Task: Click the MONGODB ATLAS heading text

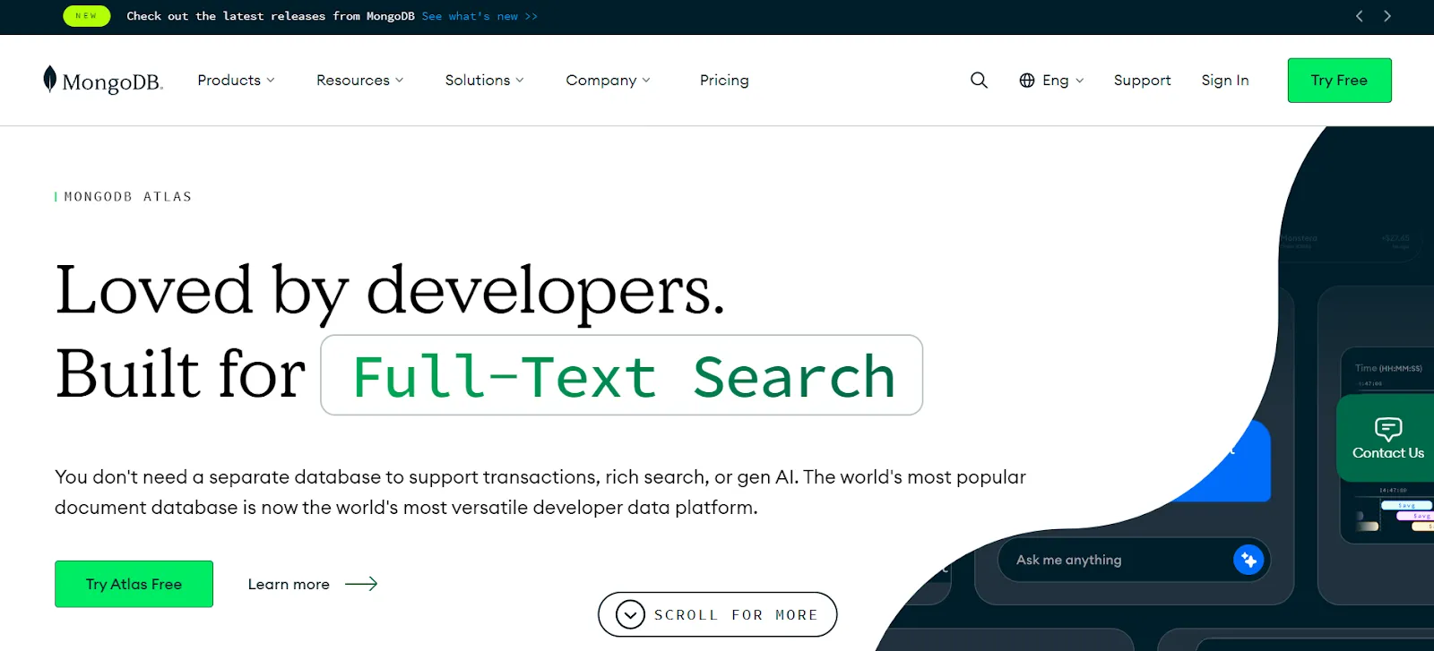Action: point(127,197)
